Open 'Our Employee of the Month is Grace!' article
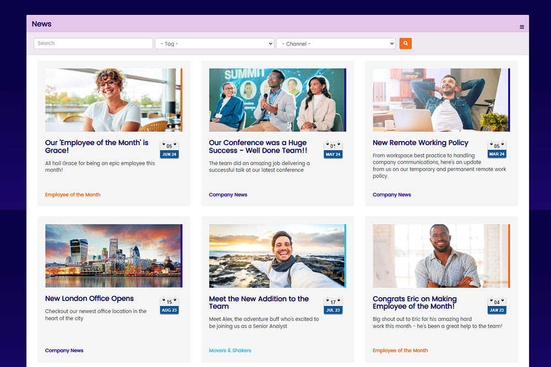The image size is (551, 367). pyautogui.click(x=96, y=146)
